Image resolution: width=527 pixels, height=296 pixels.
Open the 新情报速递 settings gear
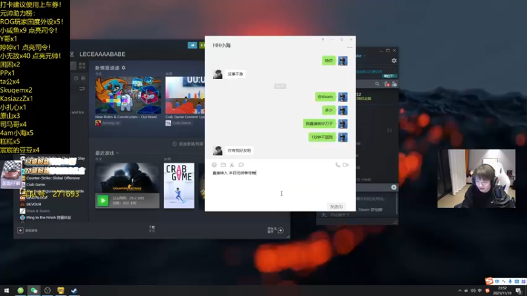tap(123, 68)
